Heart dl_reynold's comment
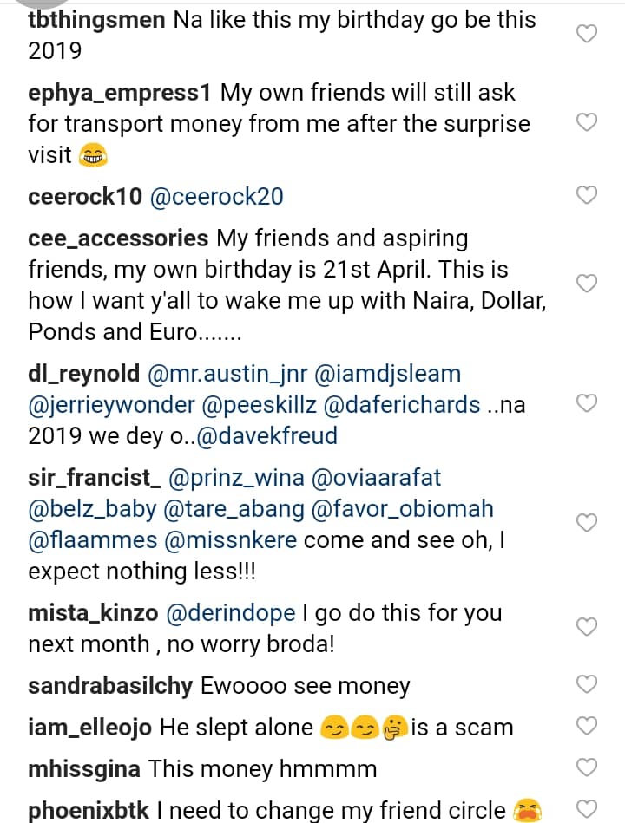Image resolution: width=625 pixels, height=823 pixels. tap(588, 403)
